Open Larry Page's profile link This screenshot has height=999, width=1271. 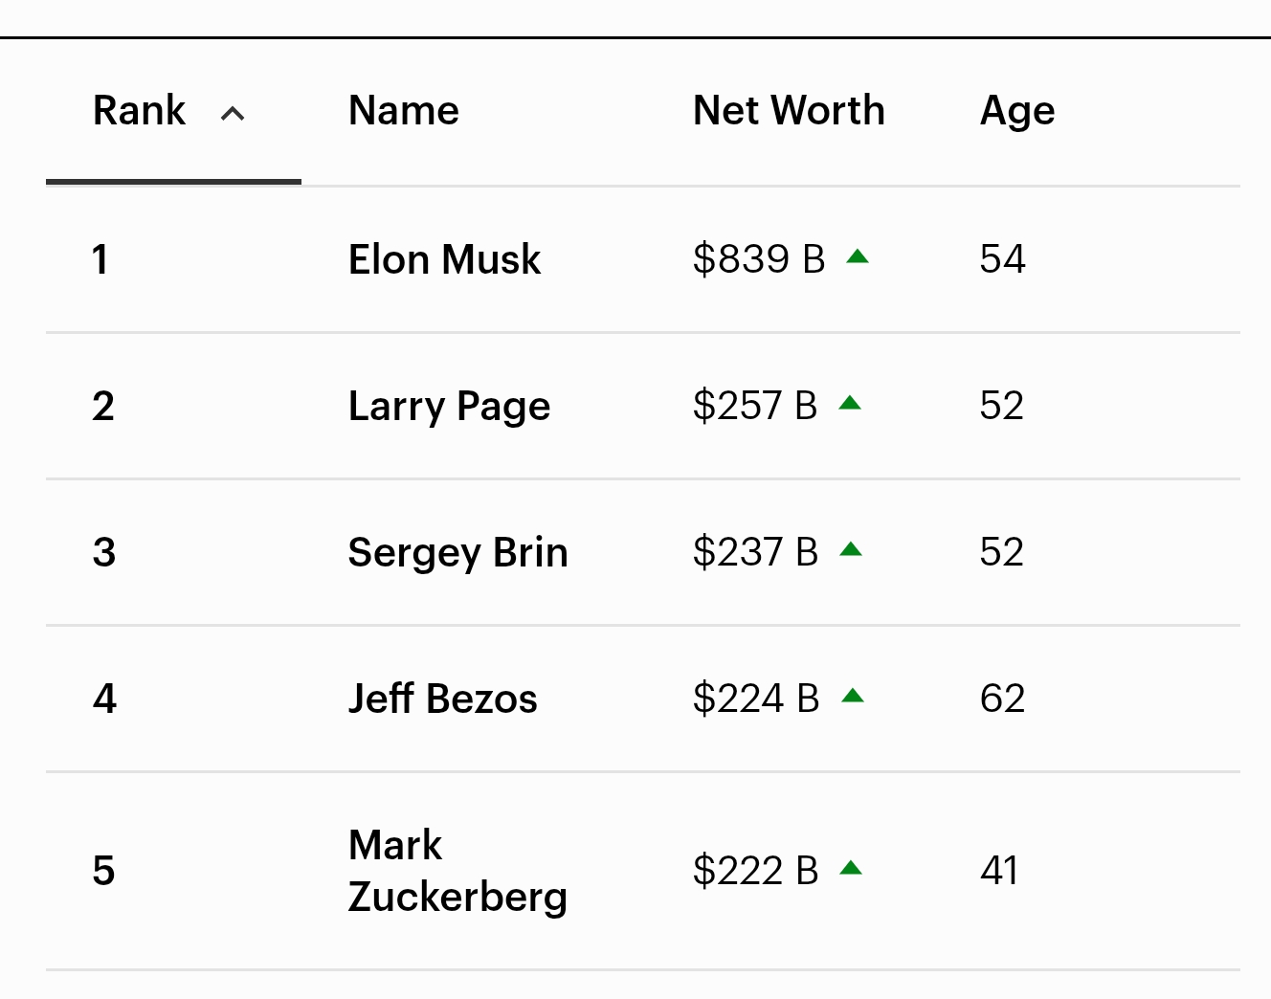click(x=449, y=406)
